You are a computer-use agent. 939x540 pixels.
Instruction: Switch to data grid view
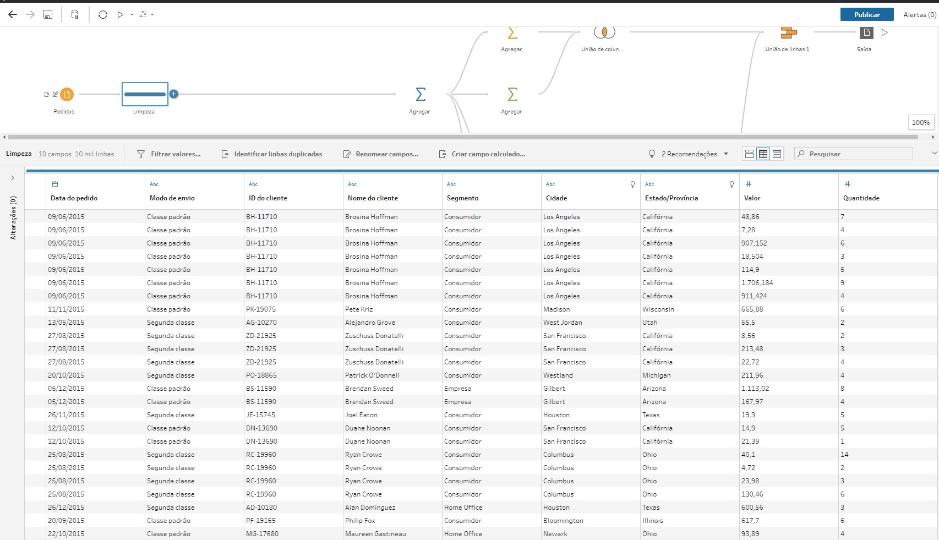(x=763, y=154)
